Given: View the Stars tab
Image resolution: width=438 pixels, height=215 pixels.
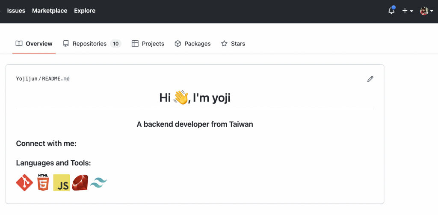Looking at the screenshot, I should pos(233,44).
